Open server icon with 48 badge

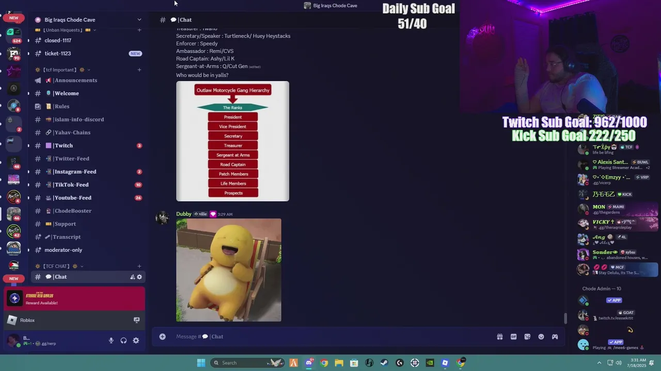14,162
